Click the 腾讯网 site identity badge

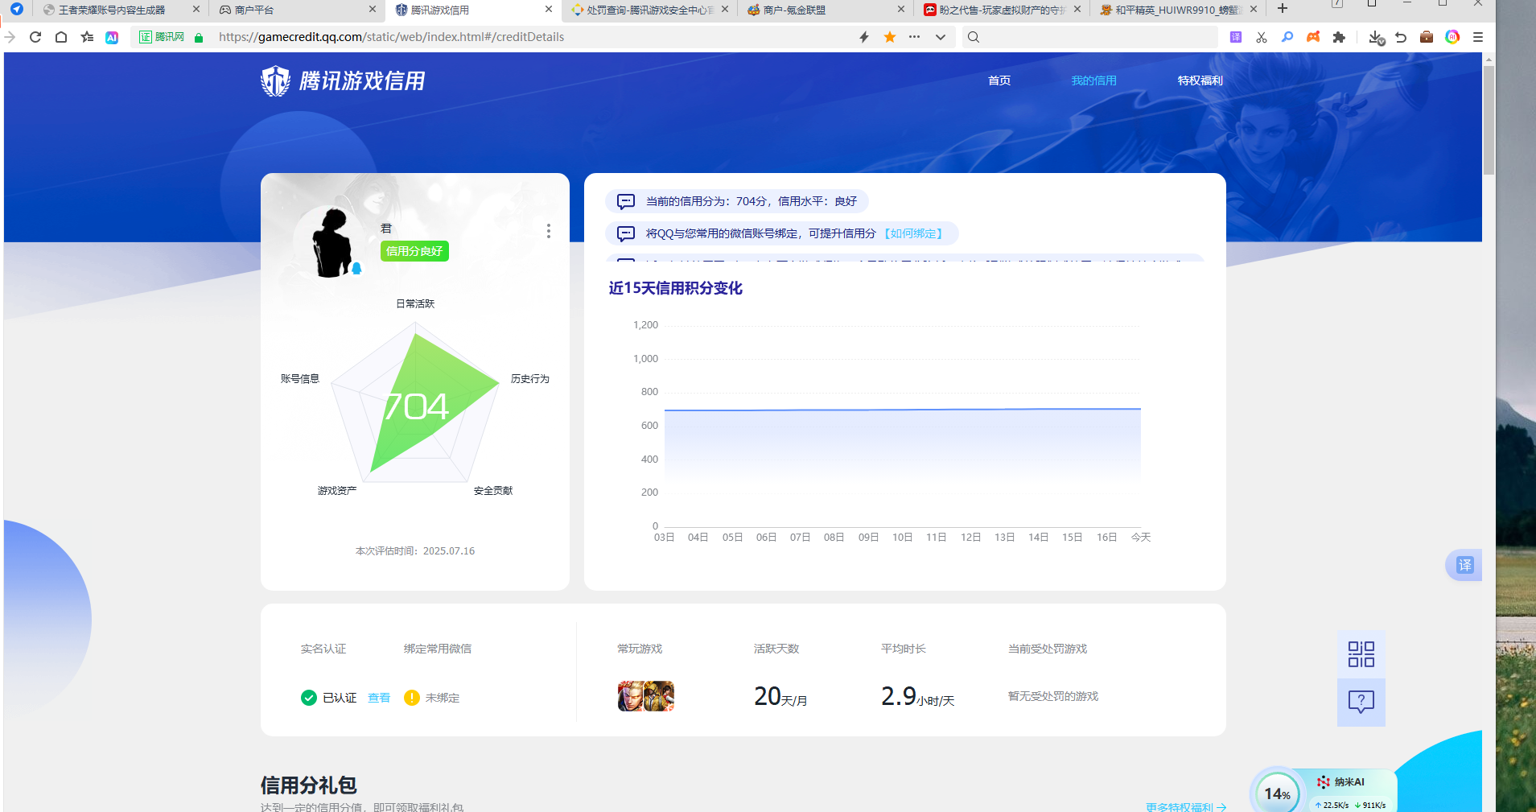[163, 37]
